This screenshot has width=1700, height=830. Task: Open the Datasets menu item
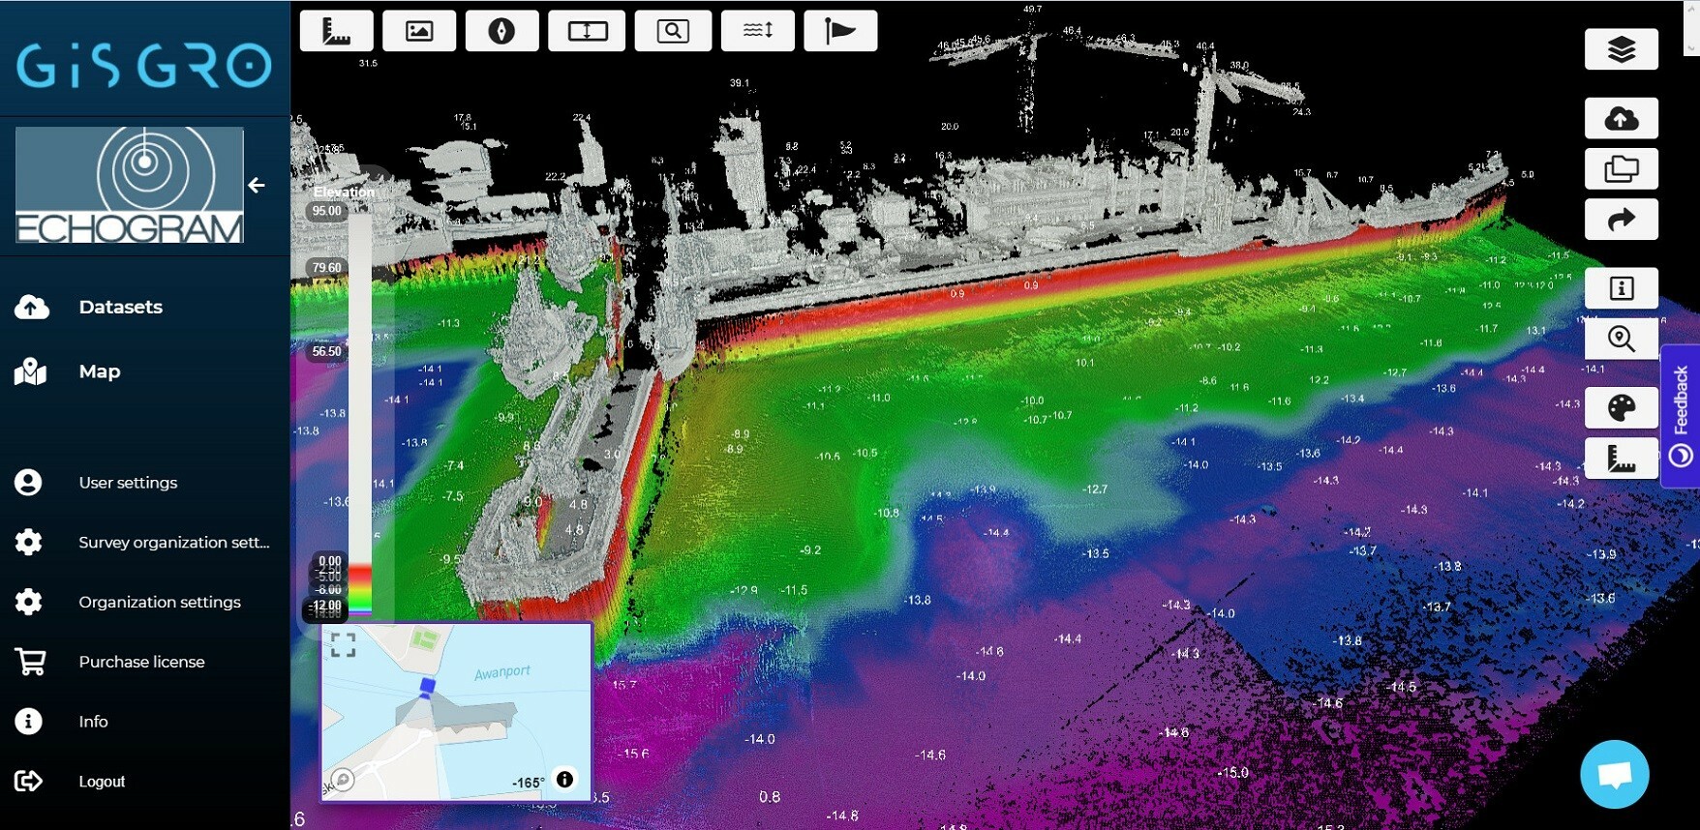(120, 307)
